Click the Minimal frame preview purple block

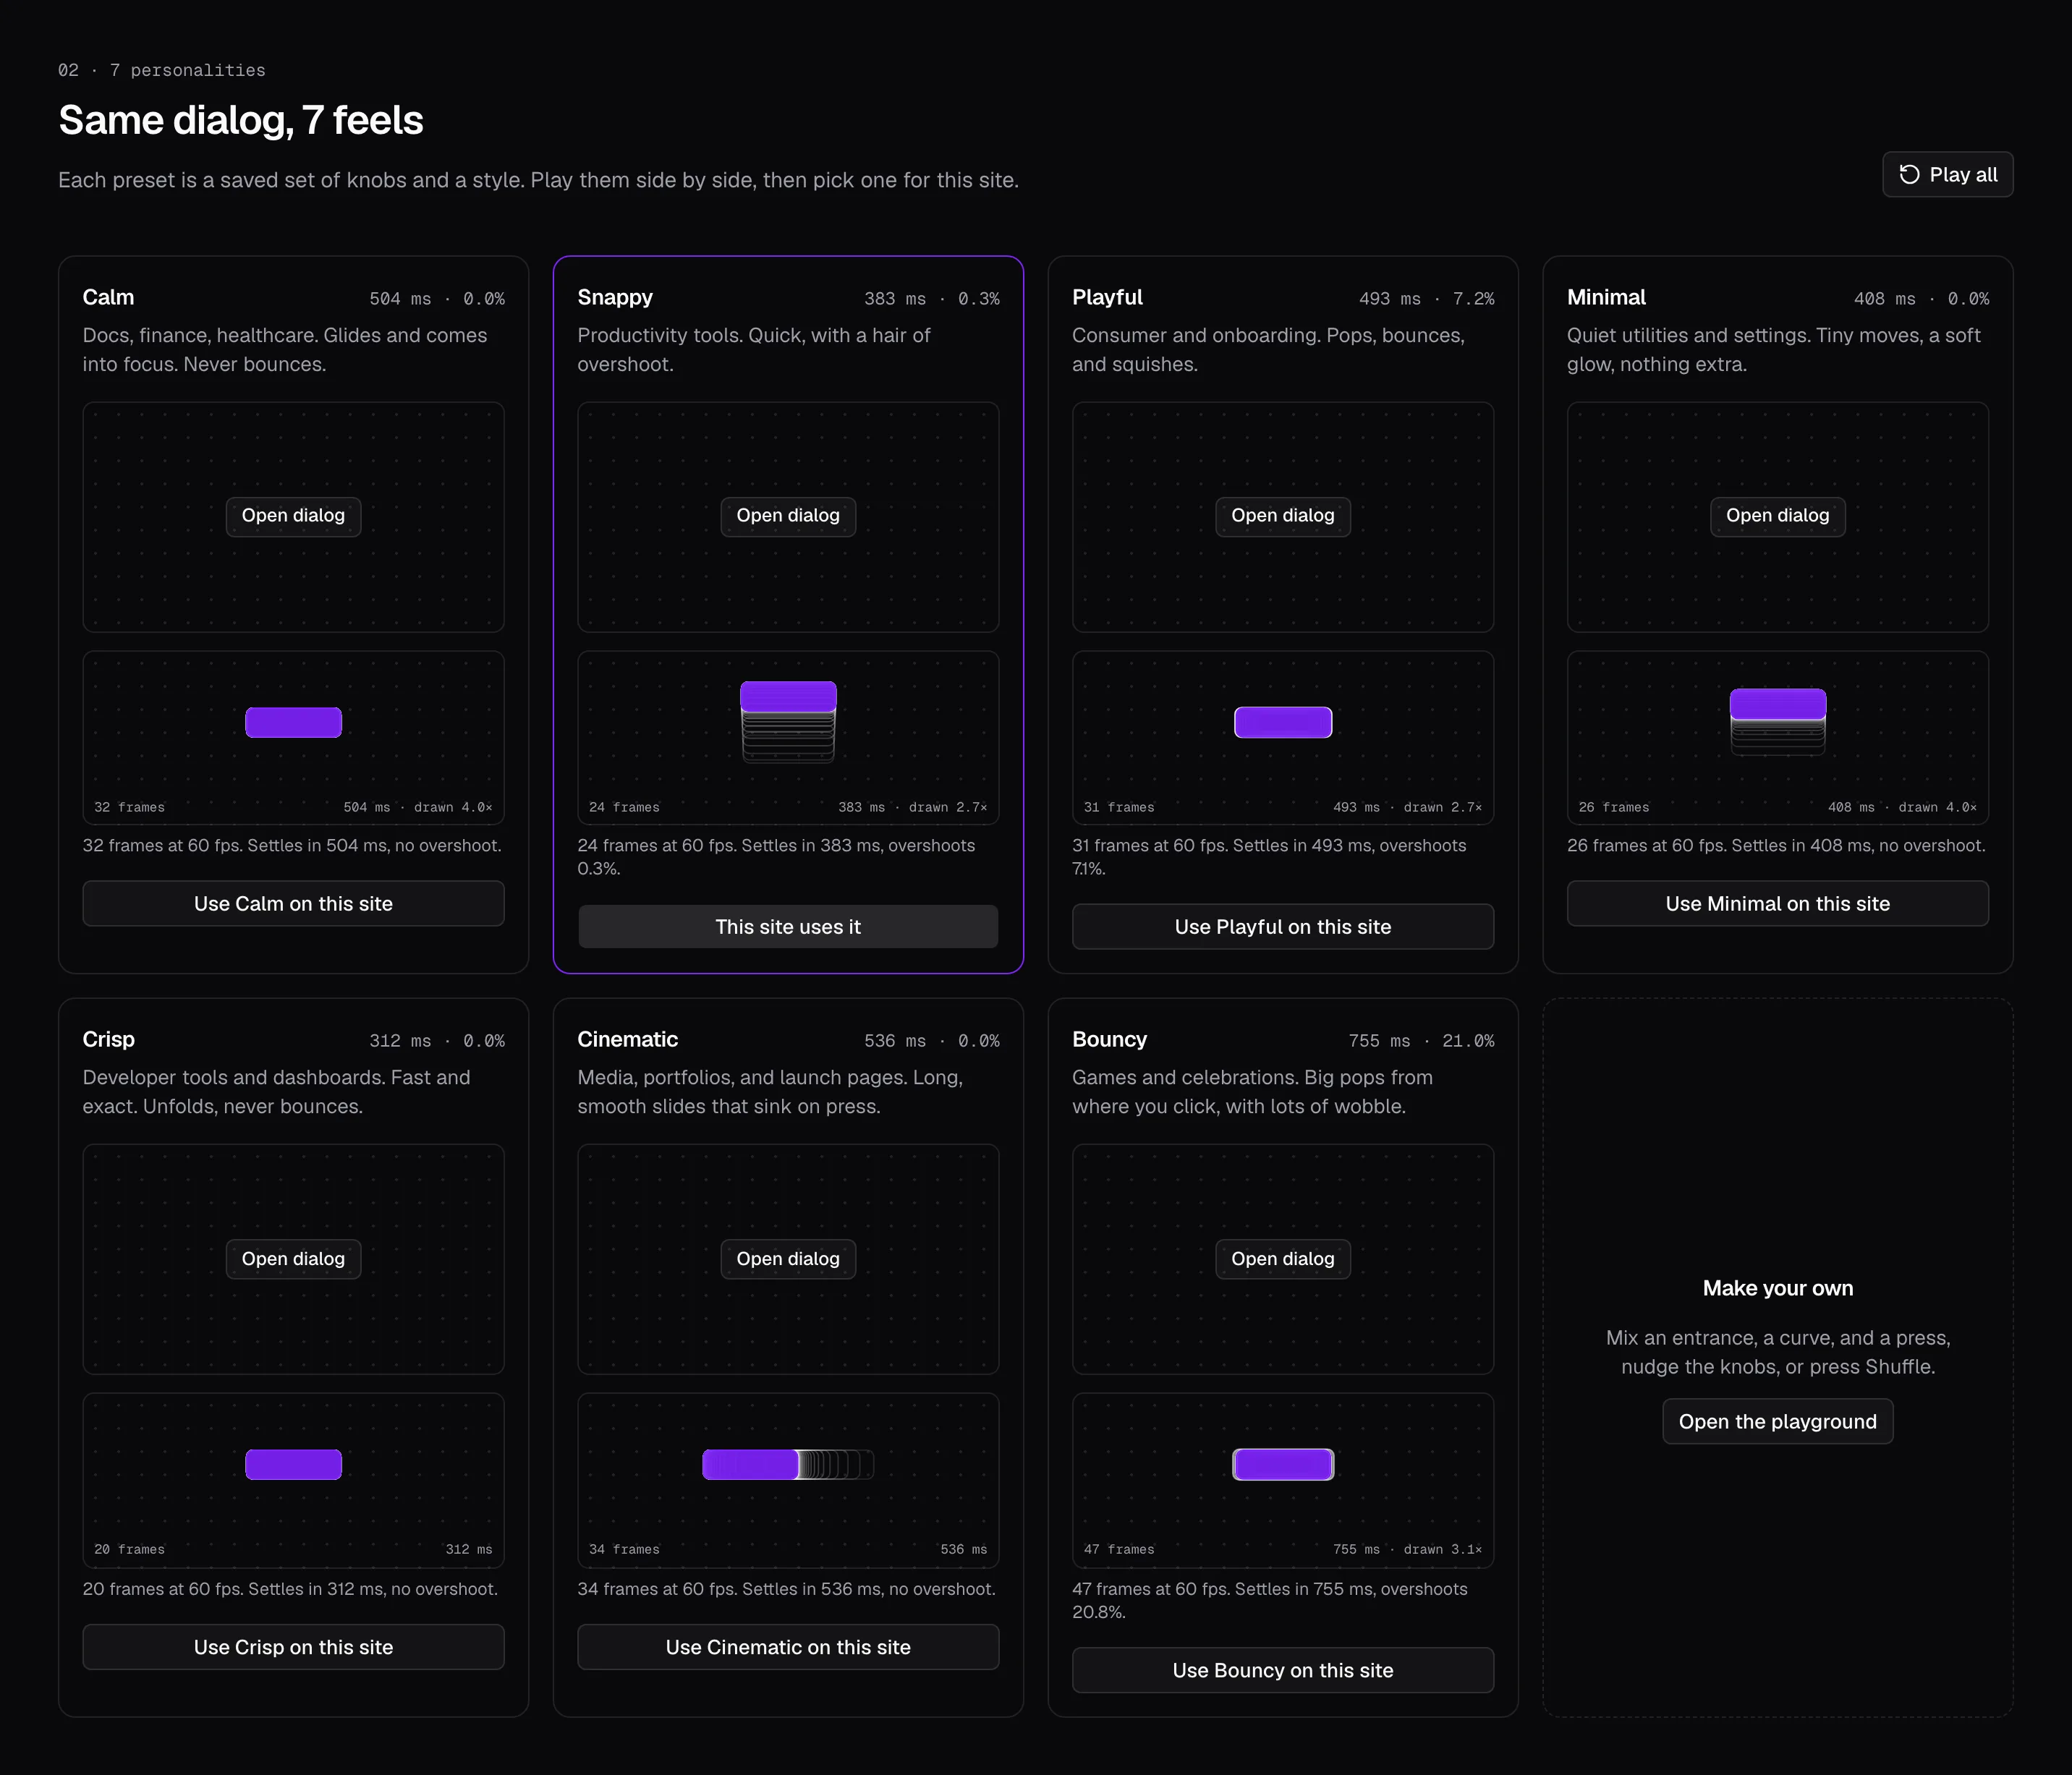pos(1778,704)
